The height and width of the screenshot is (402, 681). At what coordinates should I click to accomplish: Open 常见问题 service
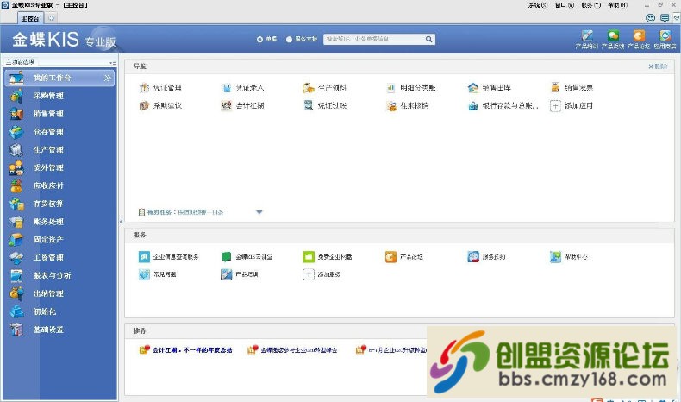pos(157,274)
